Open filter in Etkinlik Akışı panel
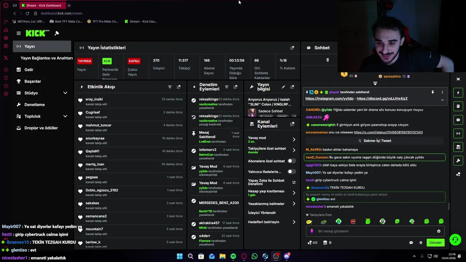Image resolution: width=466 pixels, height=262 pixels. pyautogui.click(x=170, y=87)
